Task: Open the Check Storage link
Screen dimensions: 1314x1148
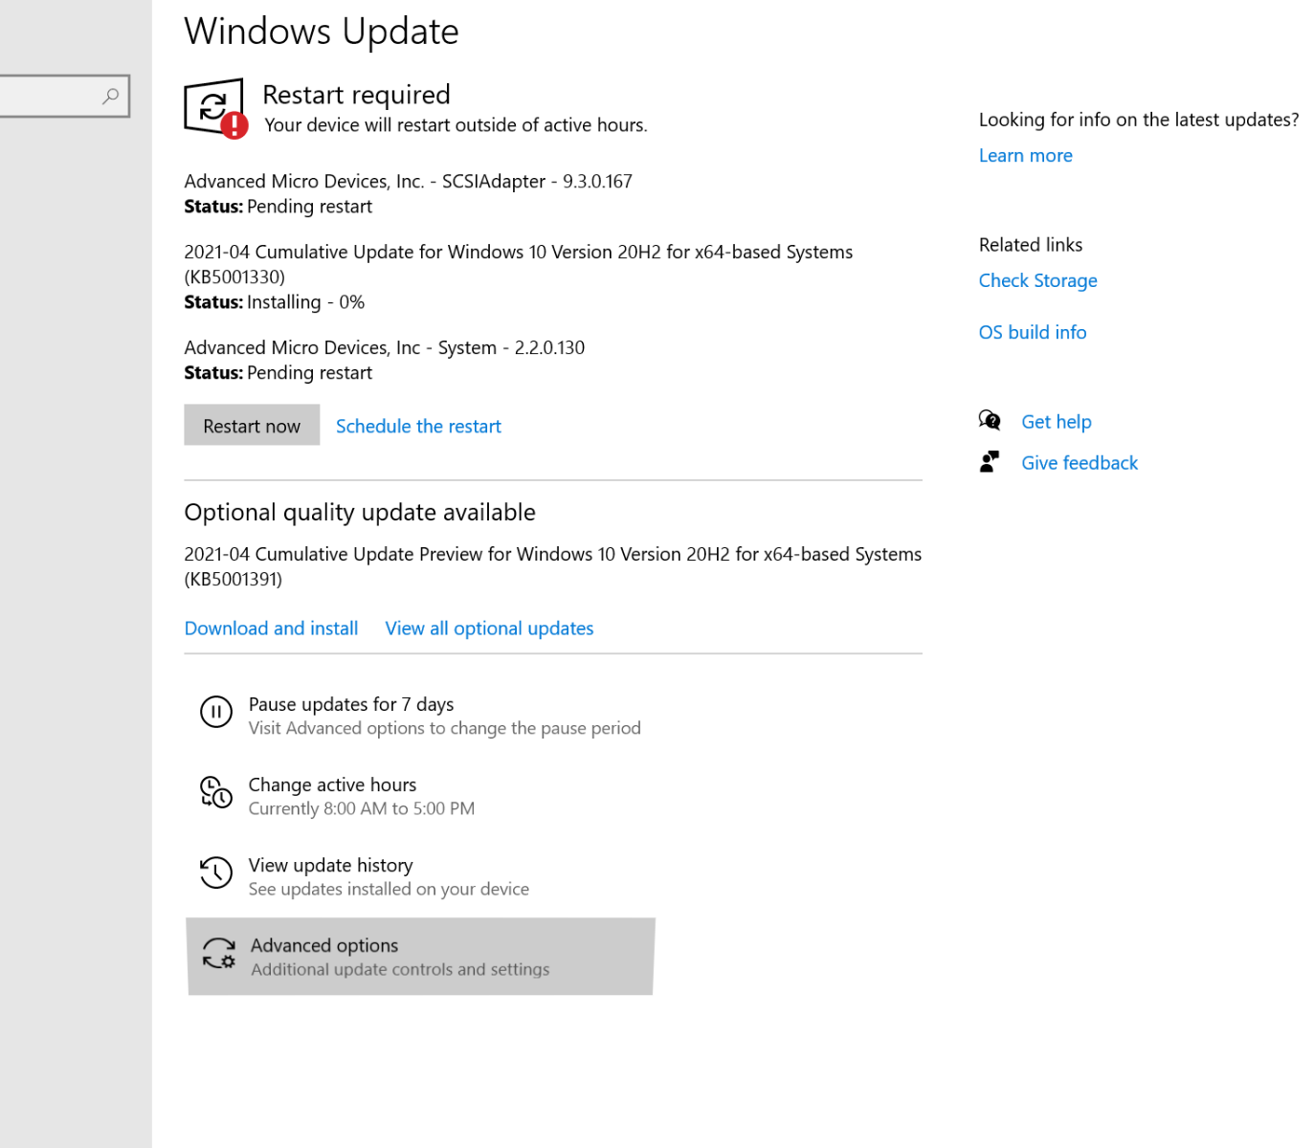Action: point(1037,280)
